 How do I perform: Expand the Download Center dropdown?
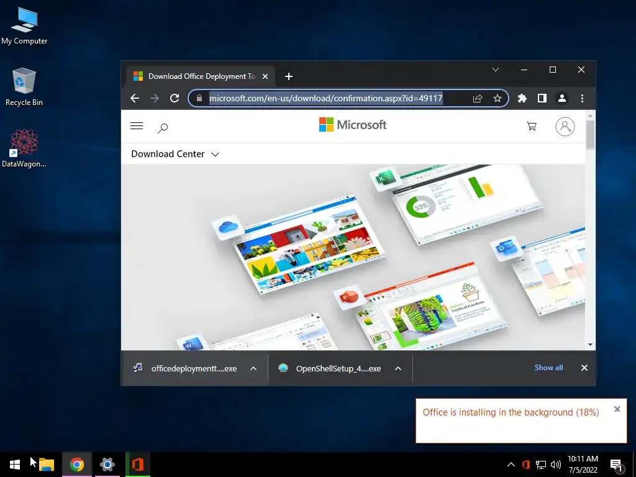(175, 154)
